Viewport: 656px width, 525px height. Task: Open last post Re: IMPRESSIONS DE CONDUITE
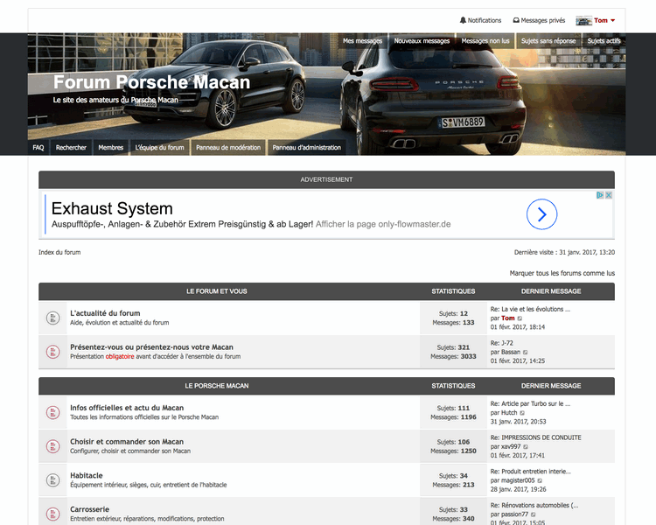tap(535, 437)
